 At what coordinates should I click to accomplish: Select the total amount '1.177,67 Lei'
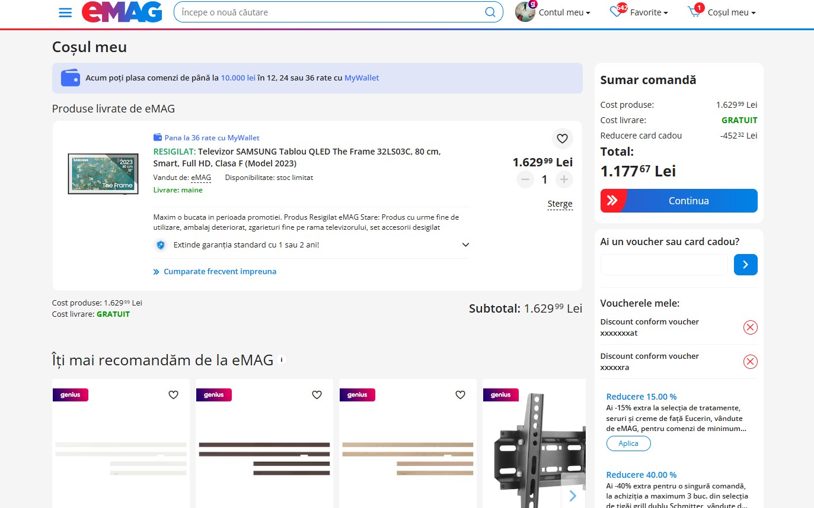[638, 171]
